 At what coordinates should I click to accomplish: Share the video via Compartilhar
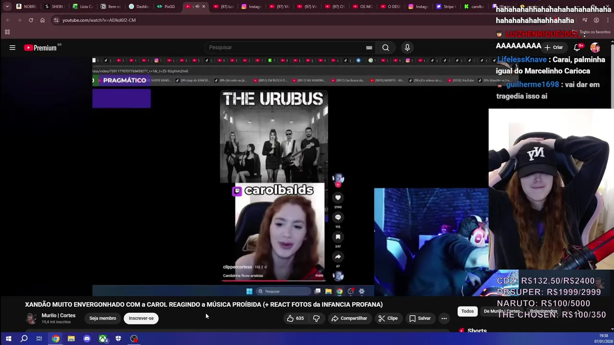pos(349,318)
